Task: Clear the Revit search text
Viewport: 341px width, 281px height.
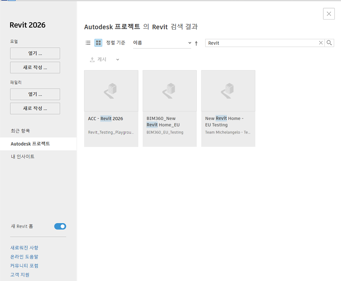Action: (x=321, y=43)
